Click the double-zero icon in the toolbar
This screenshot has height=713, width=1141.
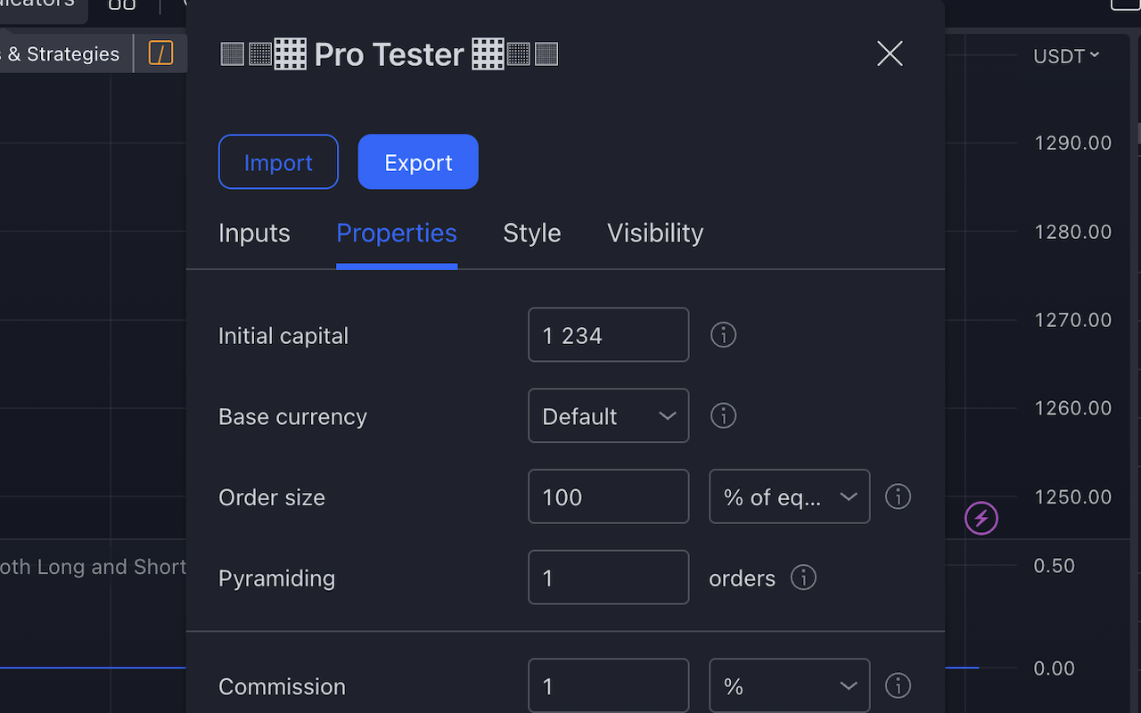121,4
